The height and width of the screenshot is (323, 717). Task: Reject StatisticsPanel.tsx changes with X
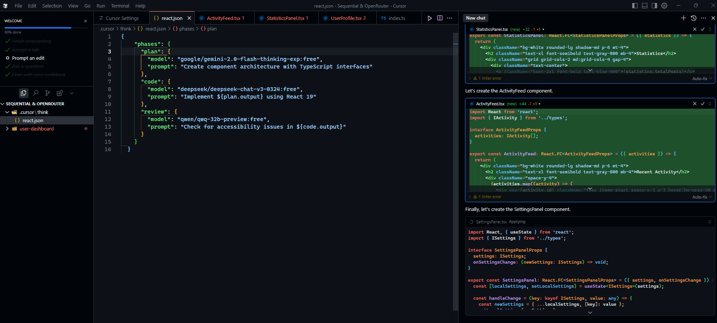(695, 29)
